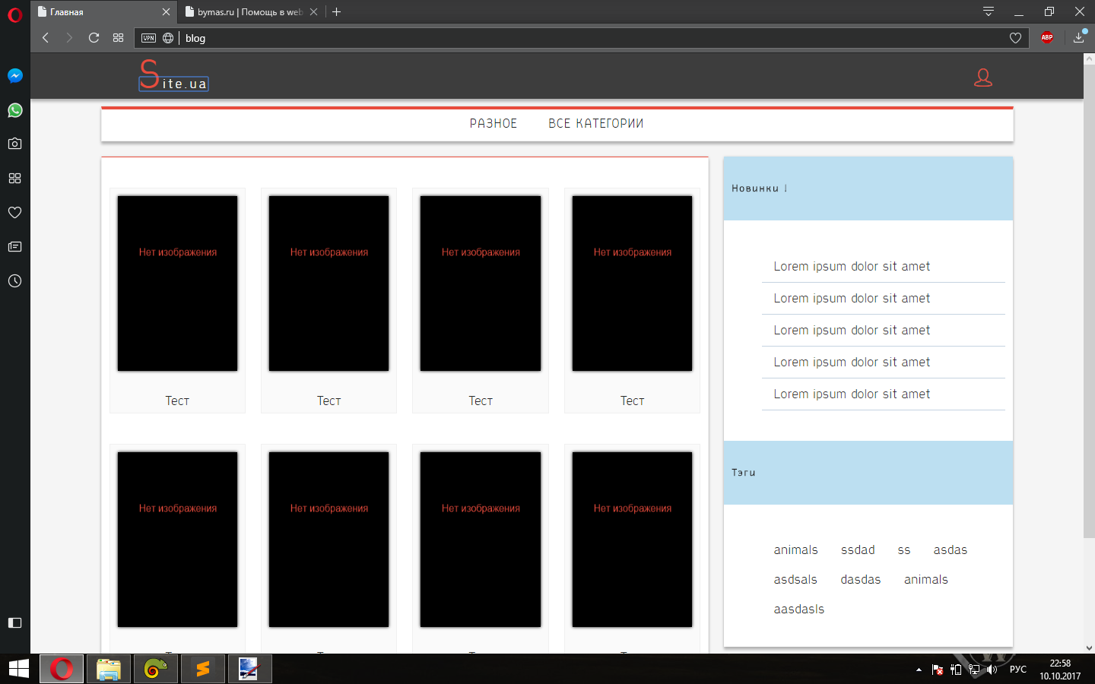Click the РАЗНОЕ navigation link

coord(493,123)
